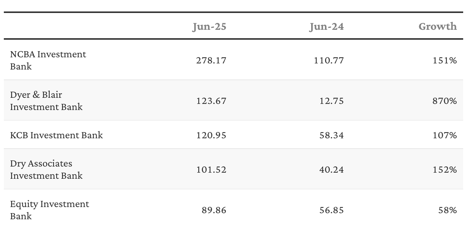Click the 12.75 Jun-24 value

[x=331, y=101]
